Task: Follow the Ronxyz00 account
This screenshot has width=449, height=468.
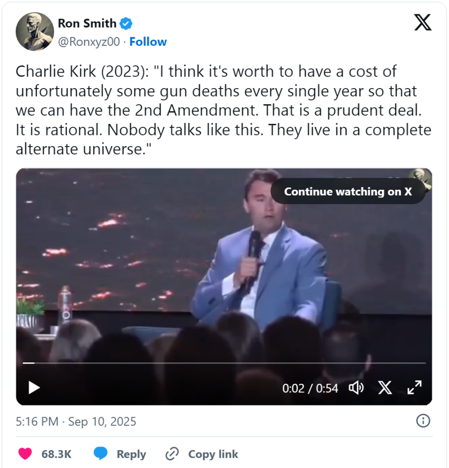Action: click(148, 42)
